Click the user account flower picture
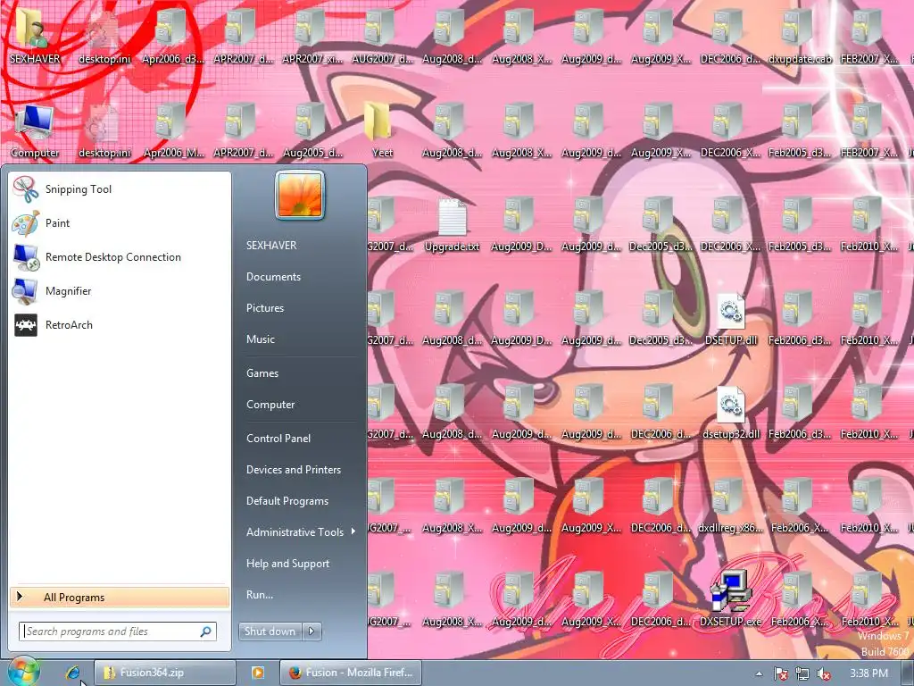The height and width of the screenshot is (686, 914). tap(300, 196)
